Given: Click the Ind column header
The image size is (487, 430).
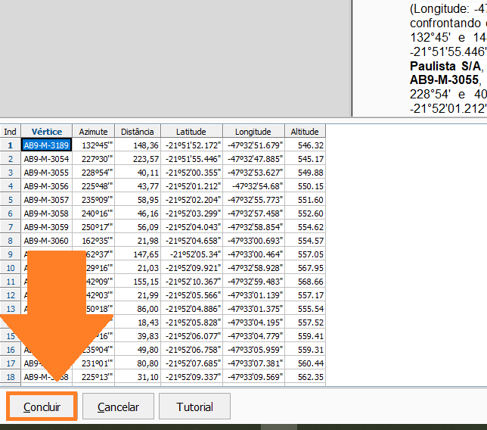Looking at the screenshot, I should (x=11, y=131).
